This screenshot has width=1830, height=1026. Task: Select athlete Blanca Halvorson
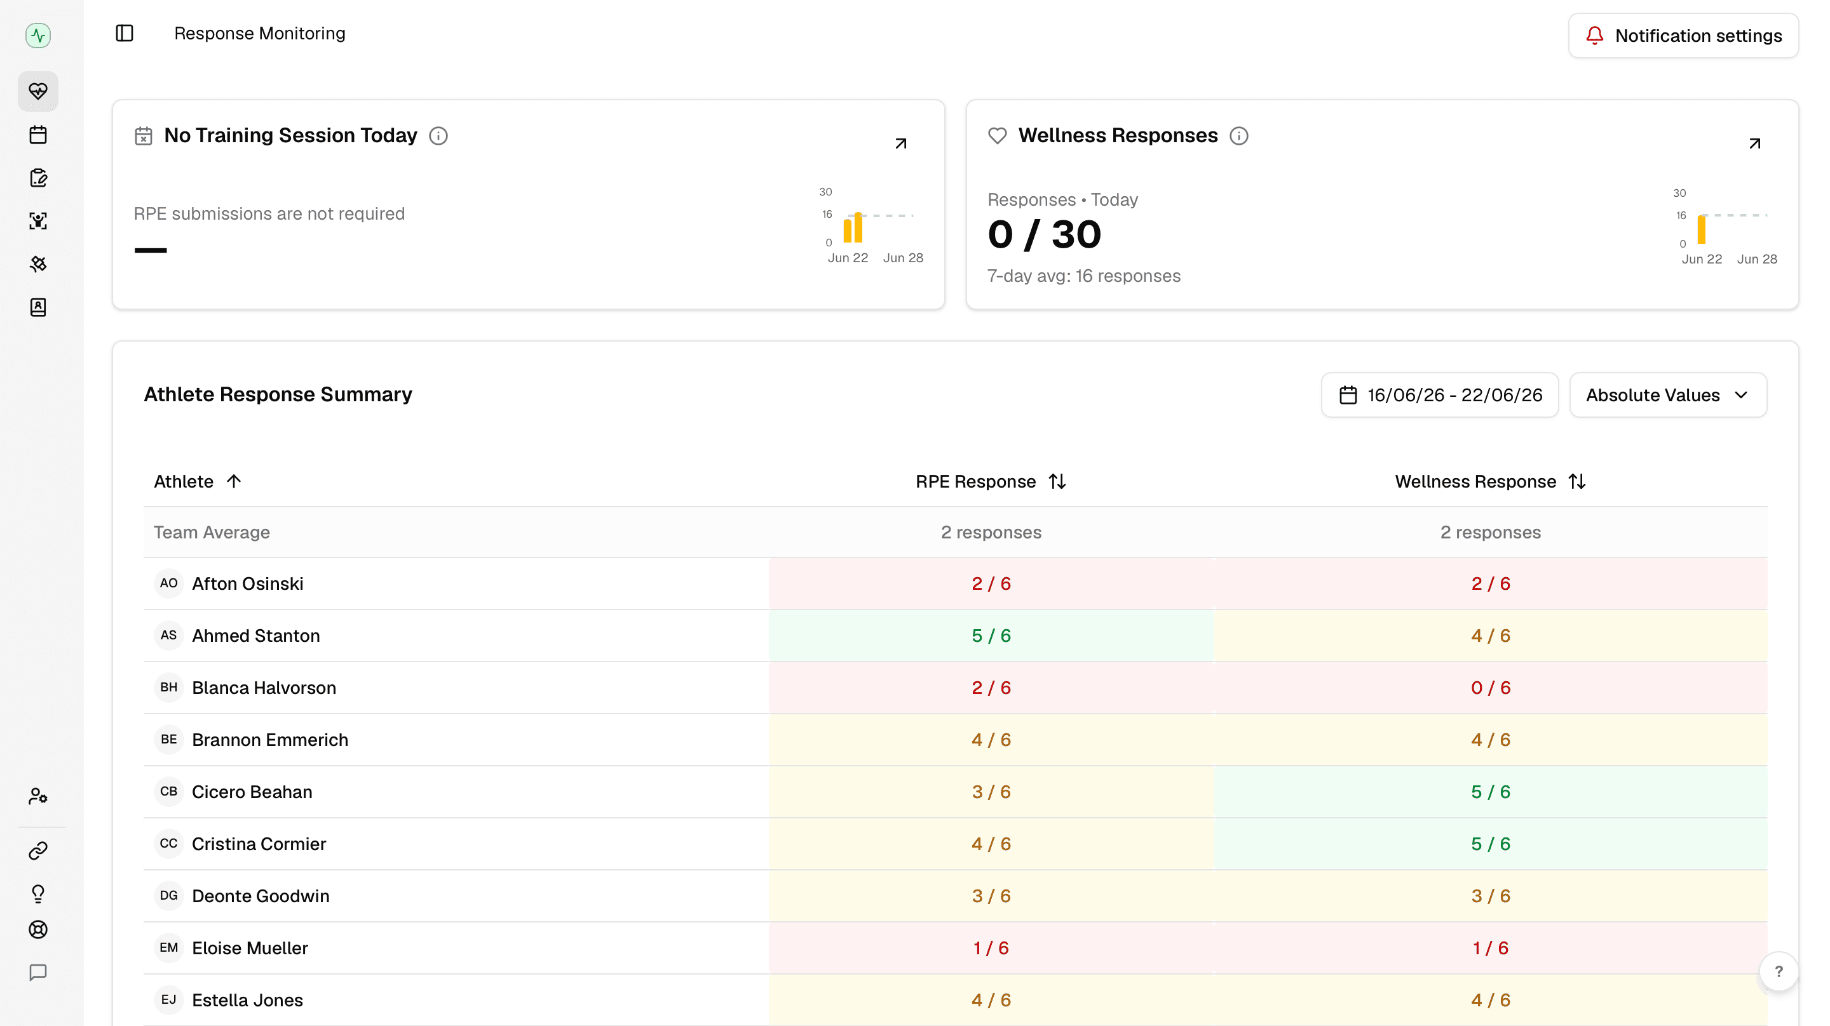coord(264,688)
